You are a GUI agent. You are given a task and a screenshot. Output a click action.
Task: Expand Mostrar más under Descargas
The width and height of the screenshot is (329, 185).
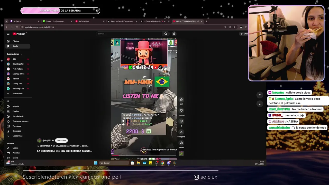click(18, 136)
